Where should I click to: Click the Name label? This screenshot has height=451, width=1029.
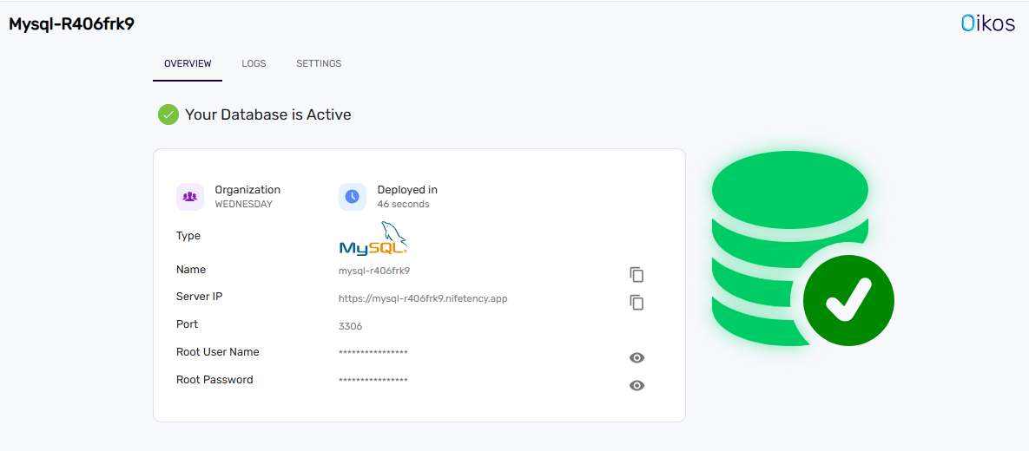pos(191,270)
